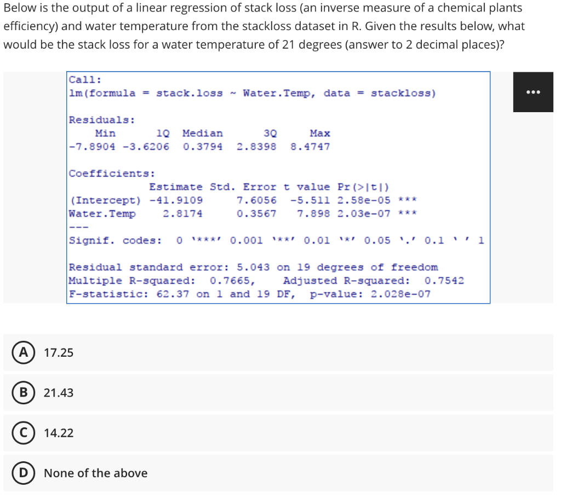Click the circled B icon
This screenshot has height=499, width=561.
22,392
